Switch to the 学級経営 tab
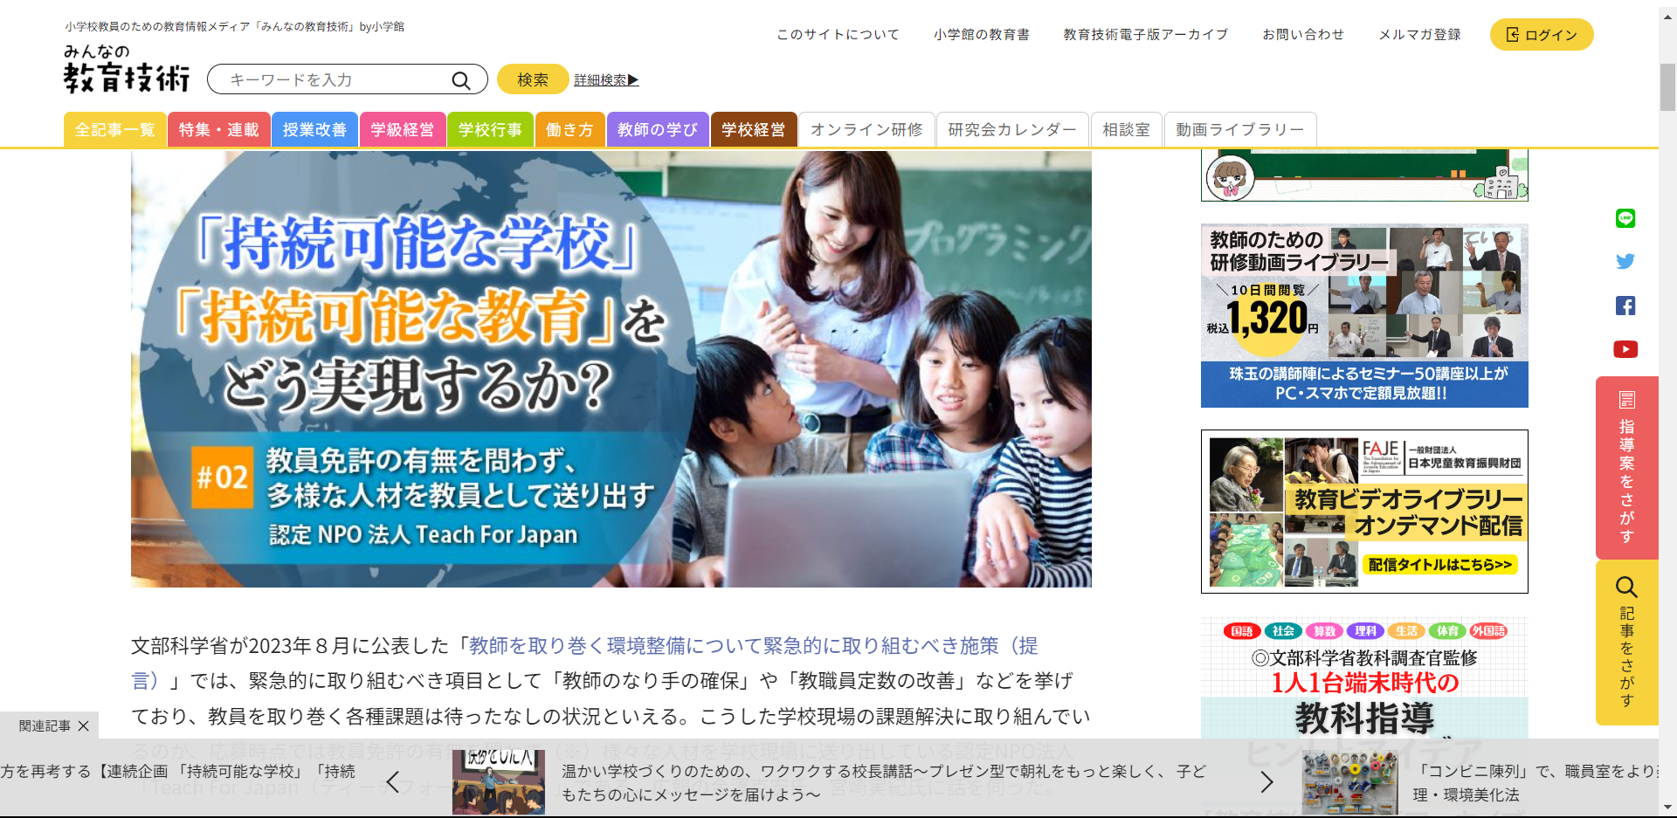1677x818 pixels. point(403,129)
